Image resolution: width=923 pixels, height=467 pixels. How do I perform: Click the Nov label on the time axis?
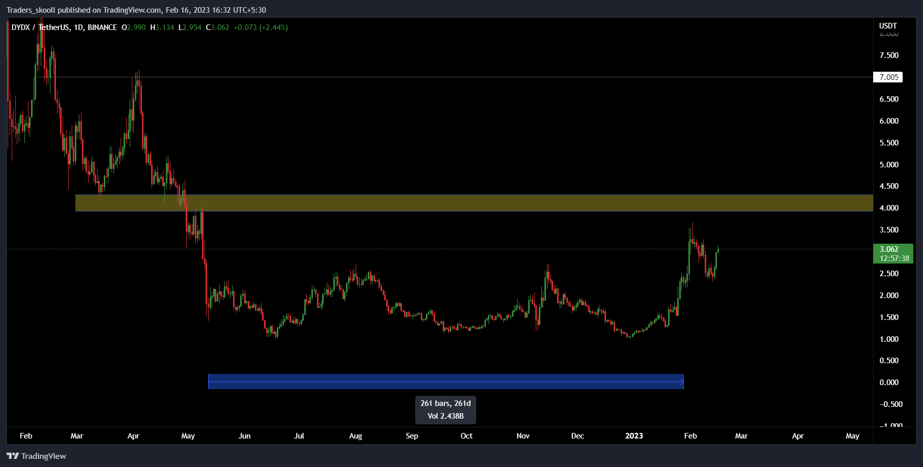[x=523, y=436]
